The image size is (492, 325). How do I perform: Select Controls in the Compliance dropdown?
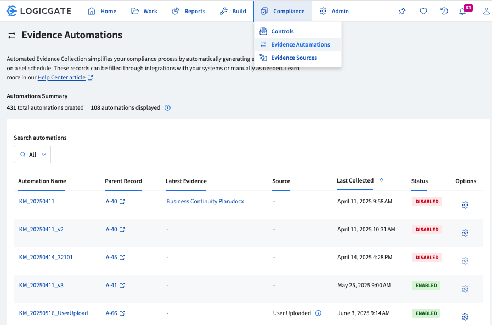pos(282,31)
